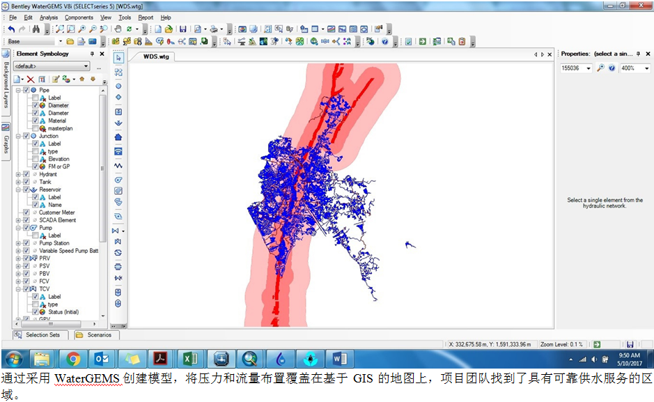Click the green Compute arrow icon
The height and width of the screenshot is (402, 654).
[423, 41]
